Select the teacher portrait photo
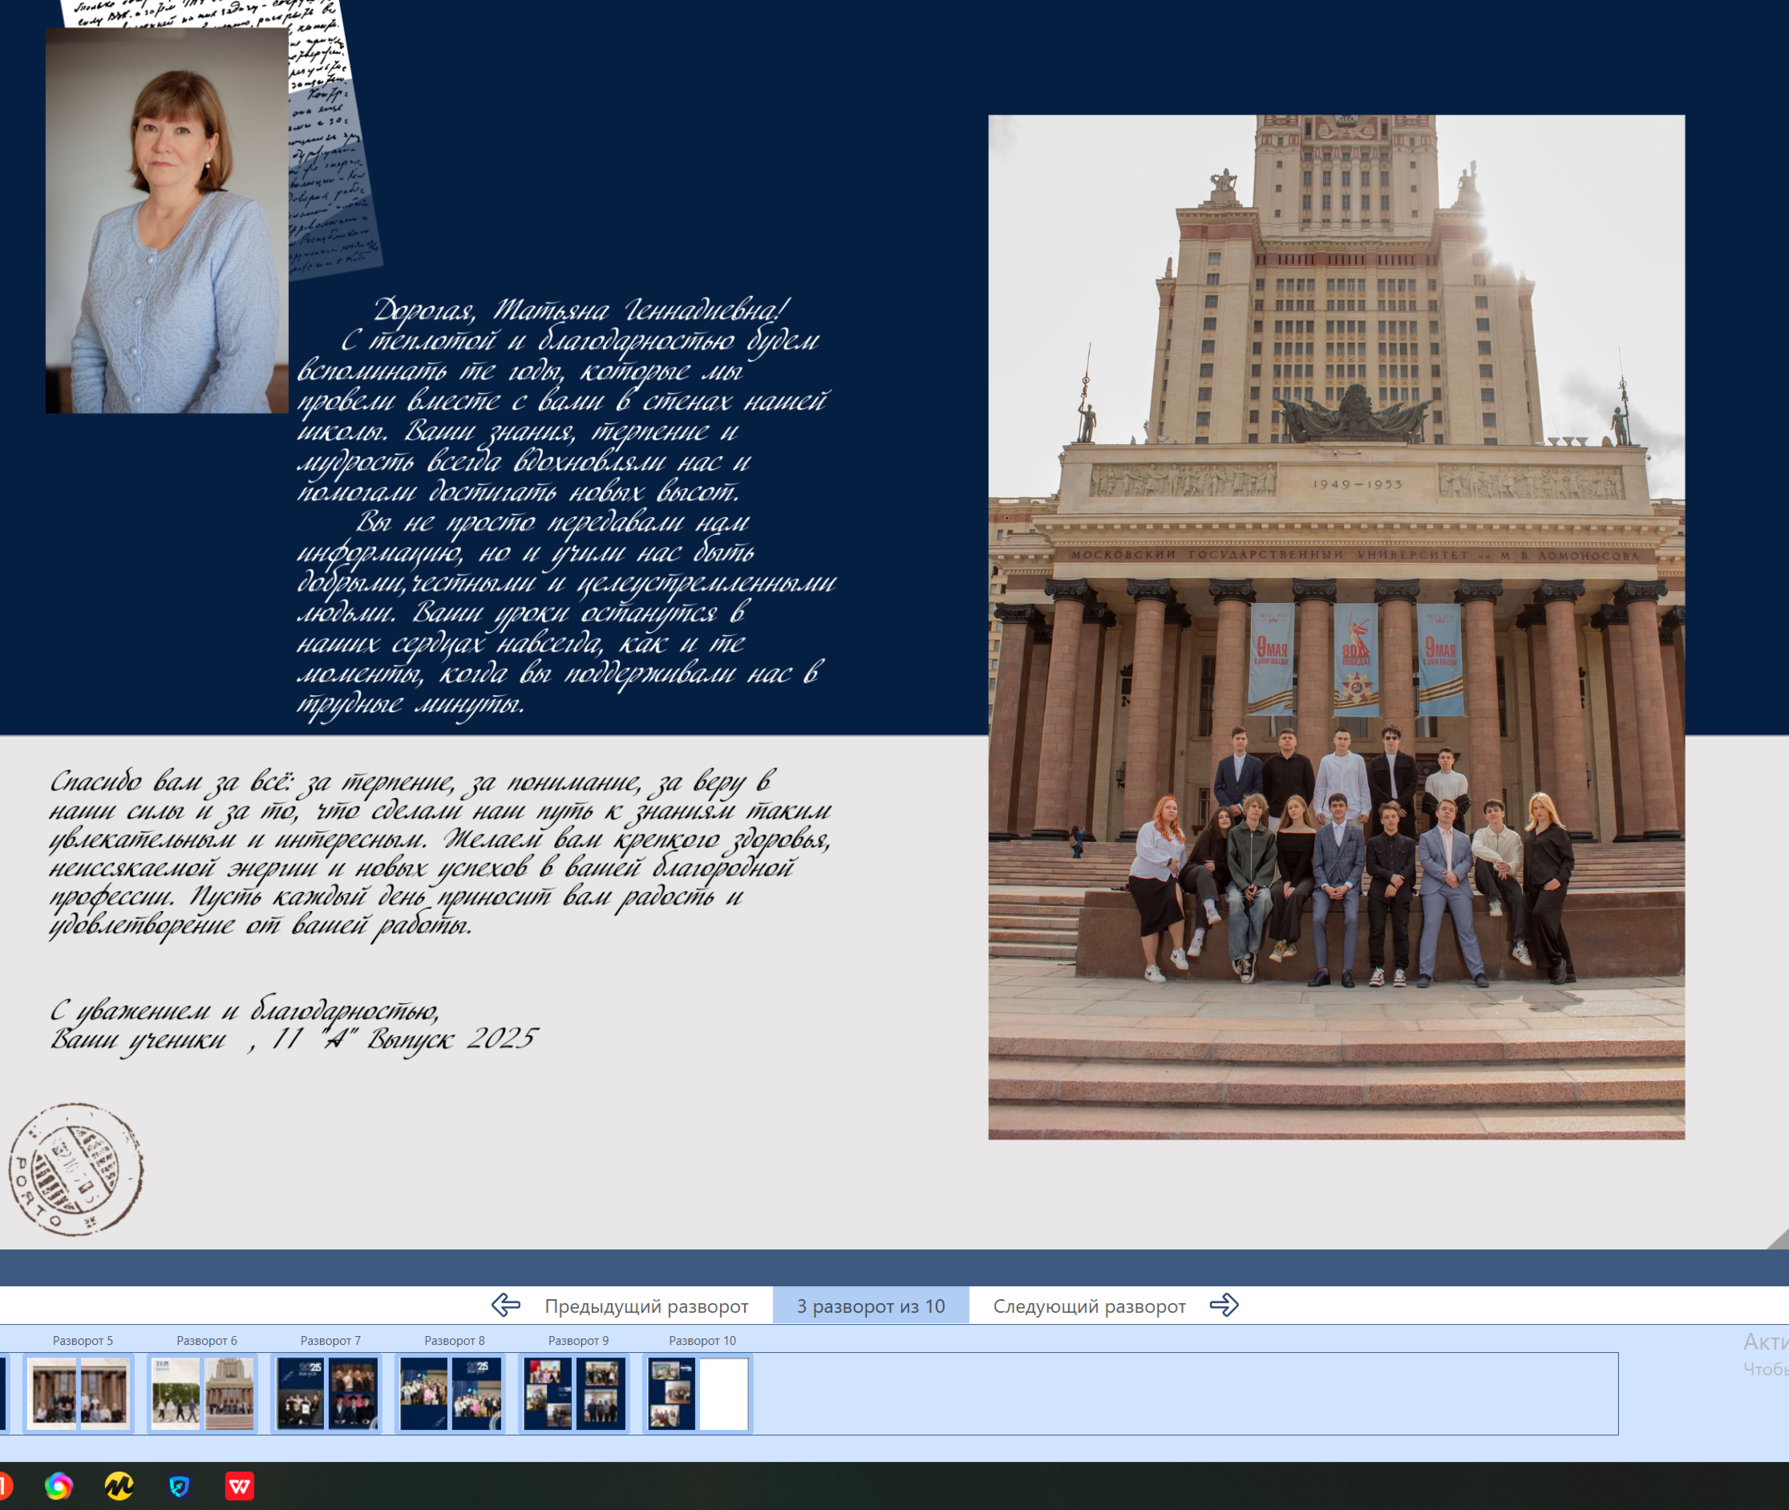 167,221
